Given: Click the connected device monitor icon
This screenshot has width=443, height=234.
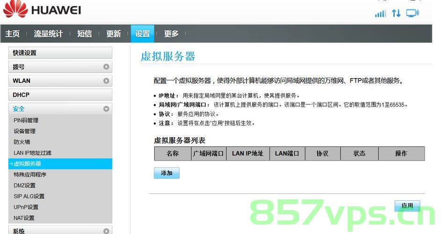Looking at the screenshot, I should click(413, 13).
